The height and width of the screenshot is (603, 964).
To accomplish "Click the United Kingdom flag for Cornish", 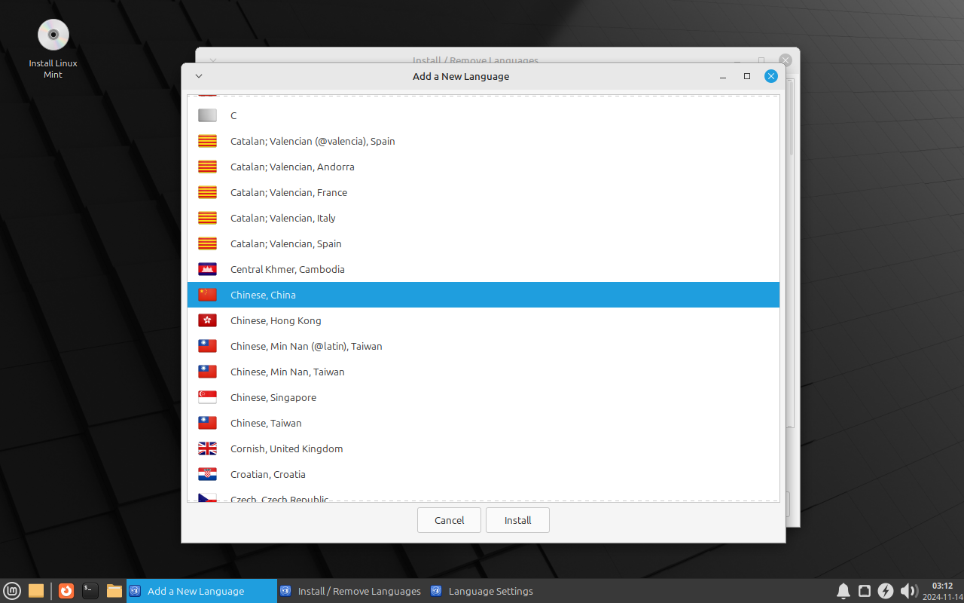I will click(x=207, y=448).
